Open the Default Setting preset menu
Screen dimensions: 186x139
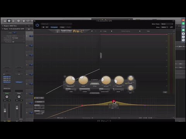point(126,31)
